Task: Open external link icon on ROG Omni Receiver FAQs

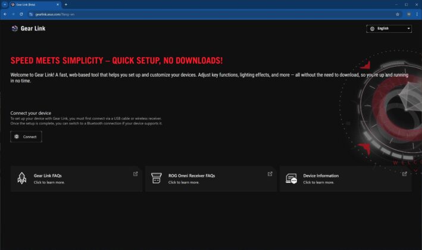Action: [x=270, y=174]
